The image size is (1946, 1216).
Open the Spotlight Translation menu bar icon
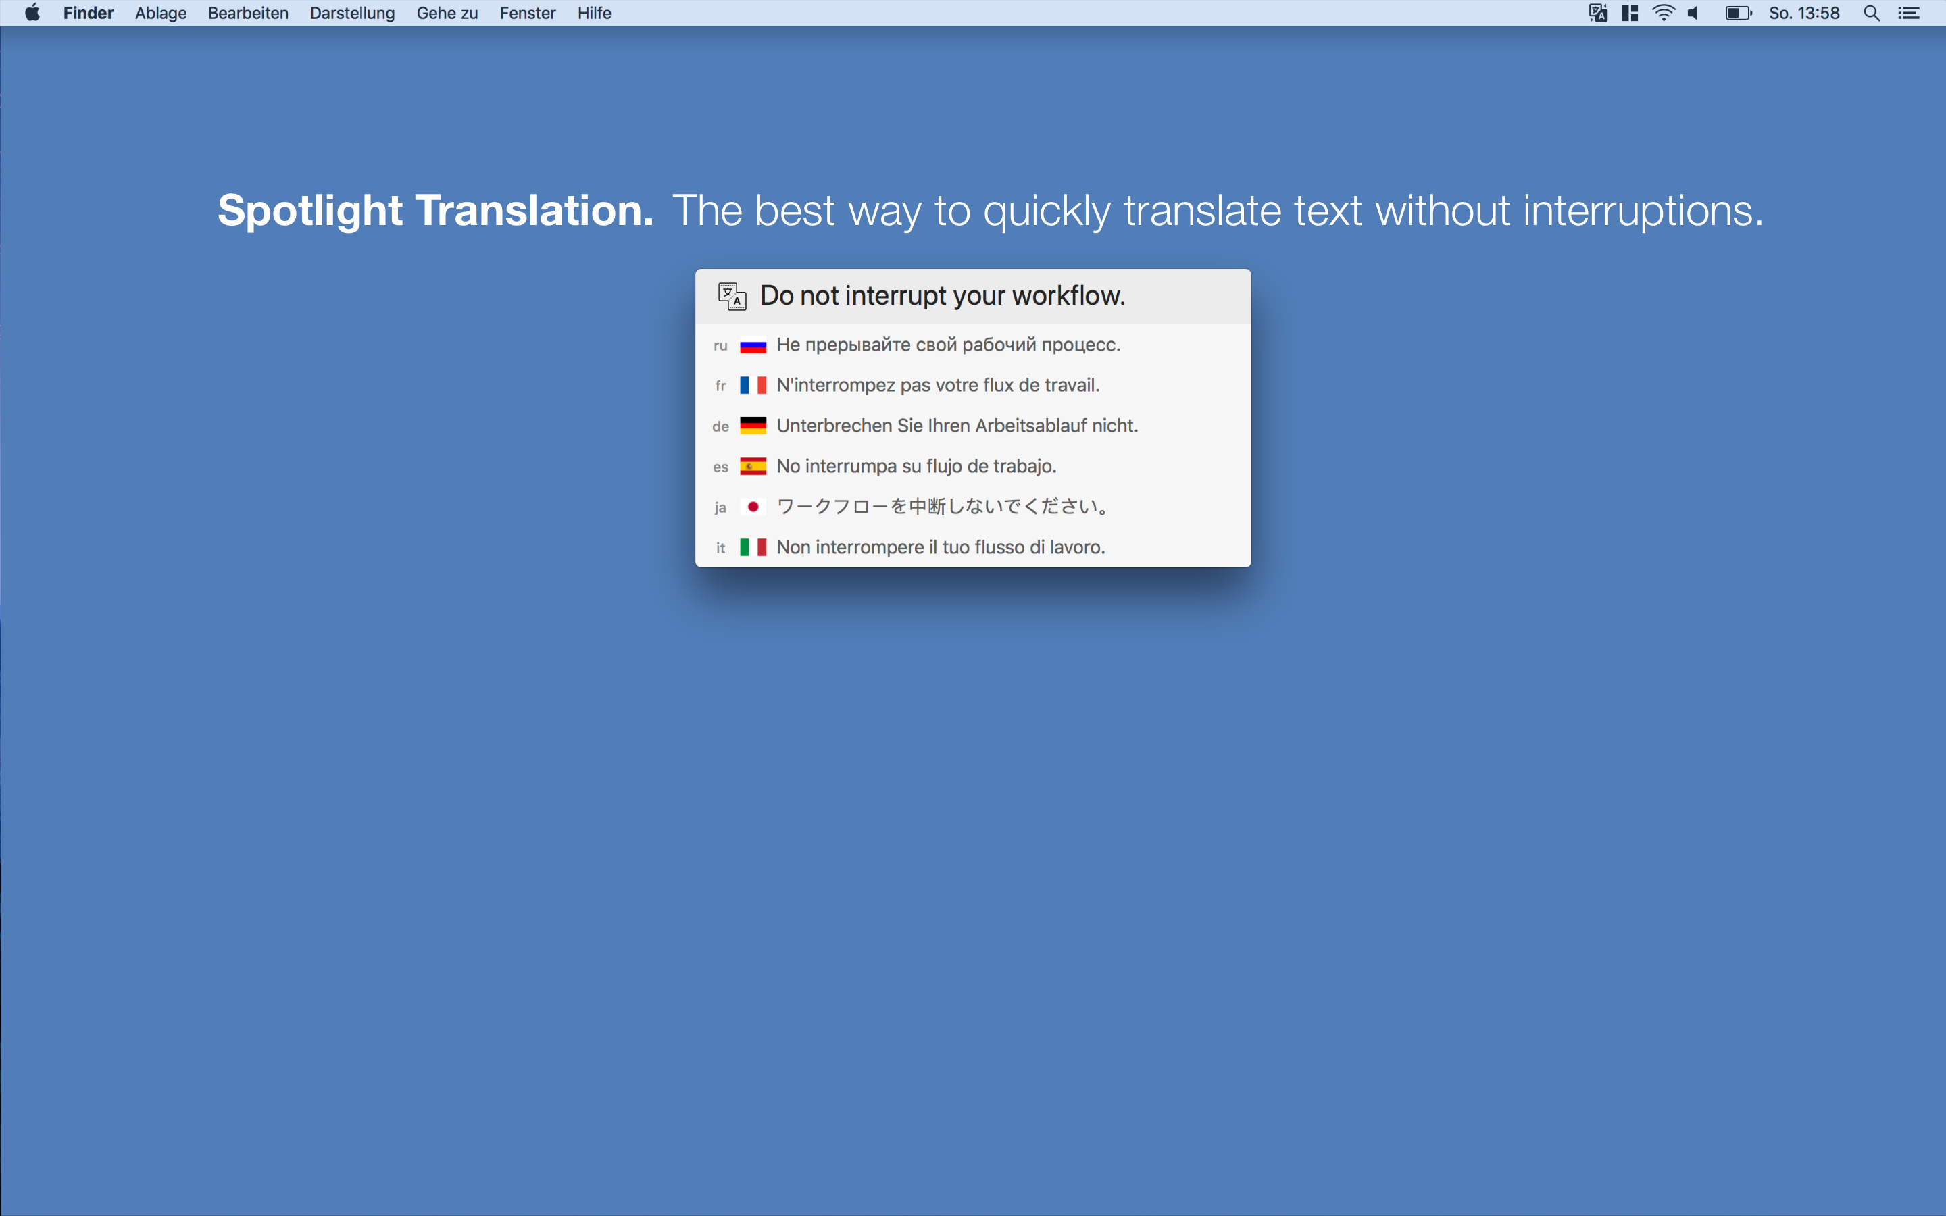tap(1598, 13)
